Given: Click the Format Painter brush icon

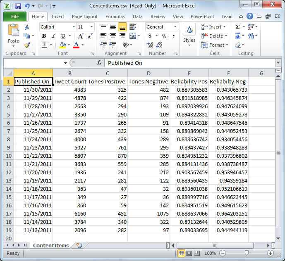Looking at the screenshot, I should 27,45.
